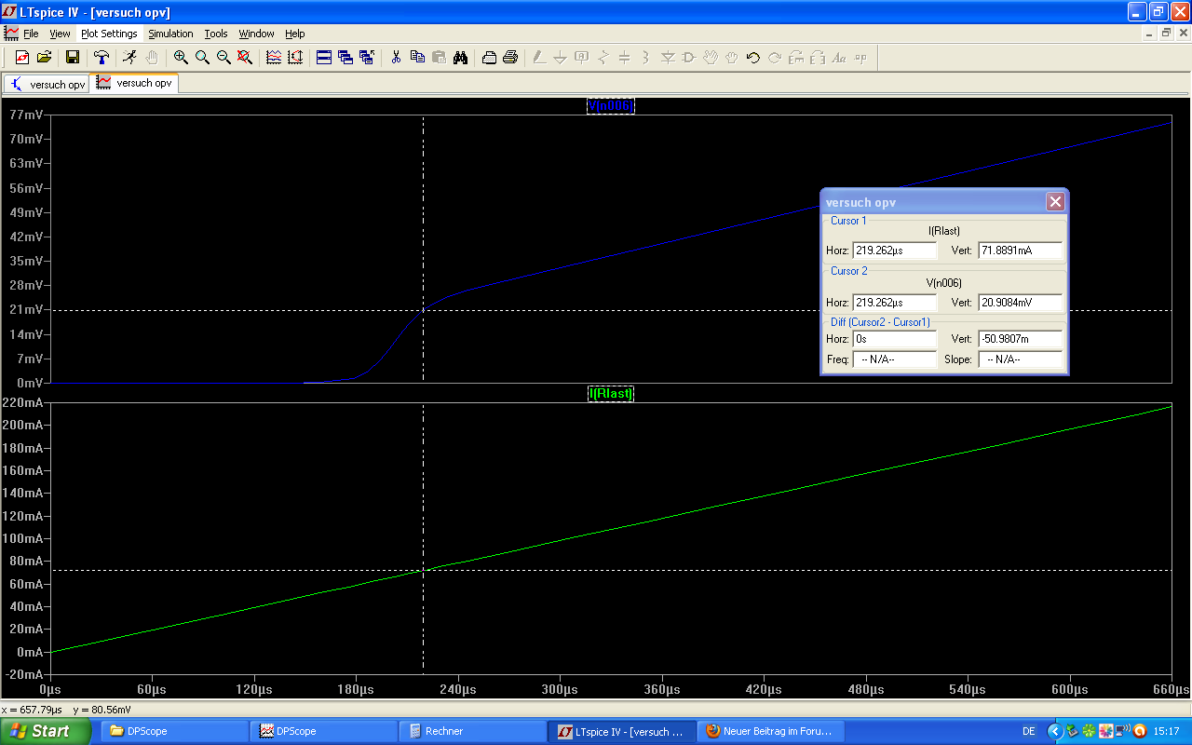Screen dimensions: 1192x745
Task: Click the Copy icon in toolbar
Action: (x=417, y=58)
